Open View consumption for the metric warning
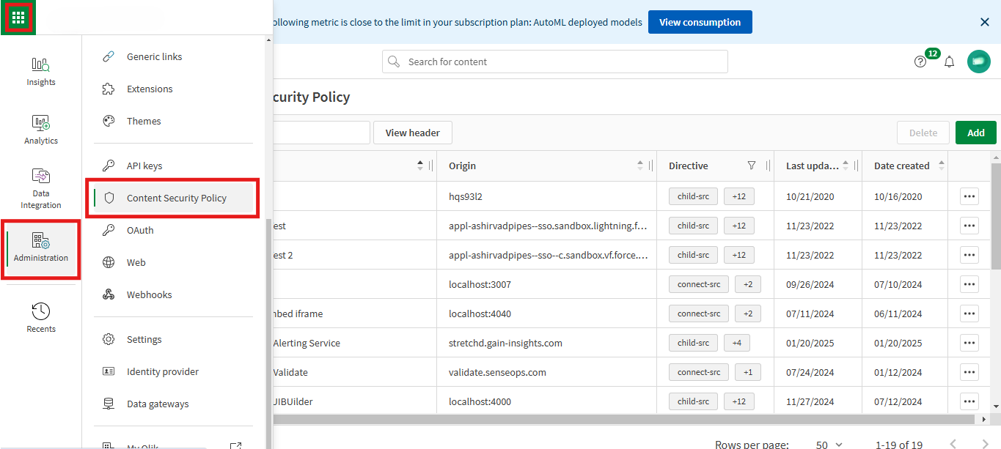This screenshot has width=1001, height=449. [x=700, y=21]
